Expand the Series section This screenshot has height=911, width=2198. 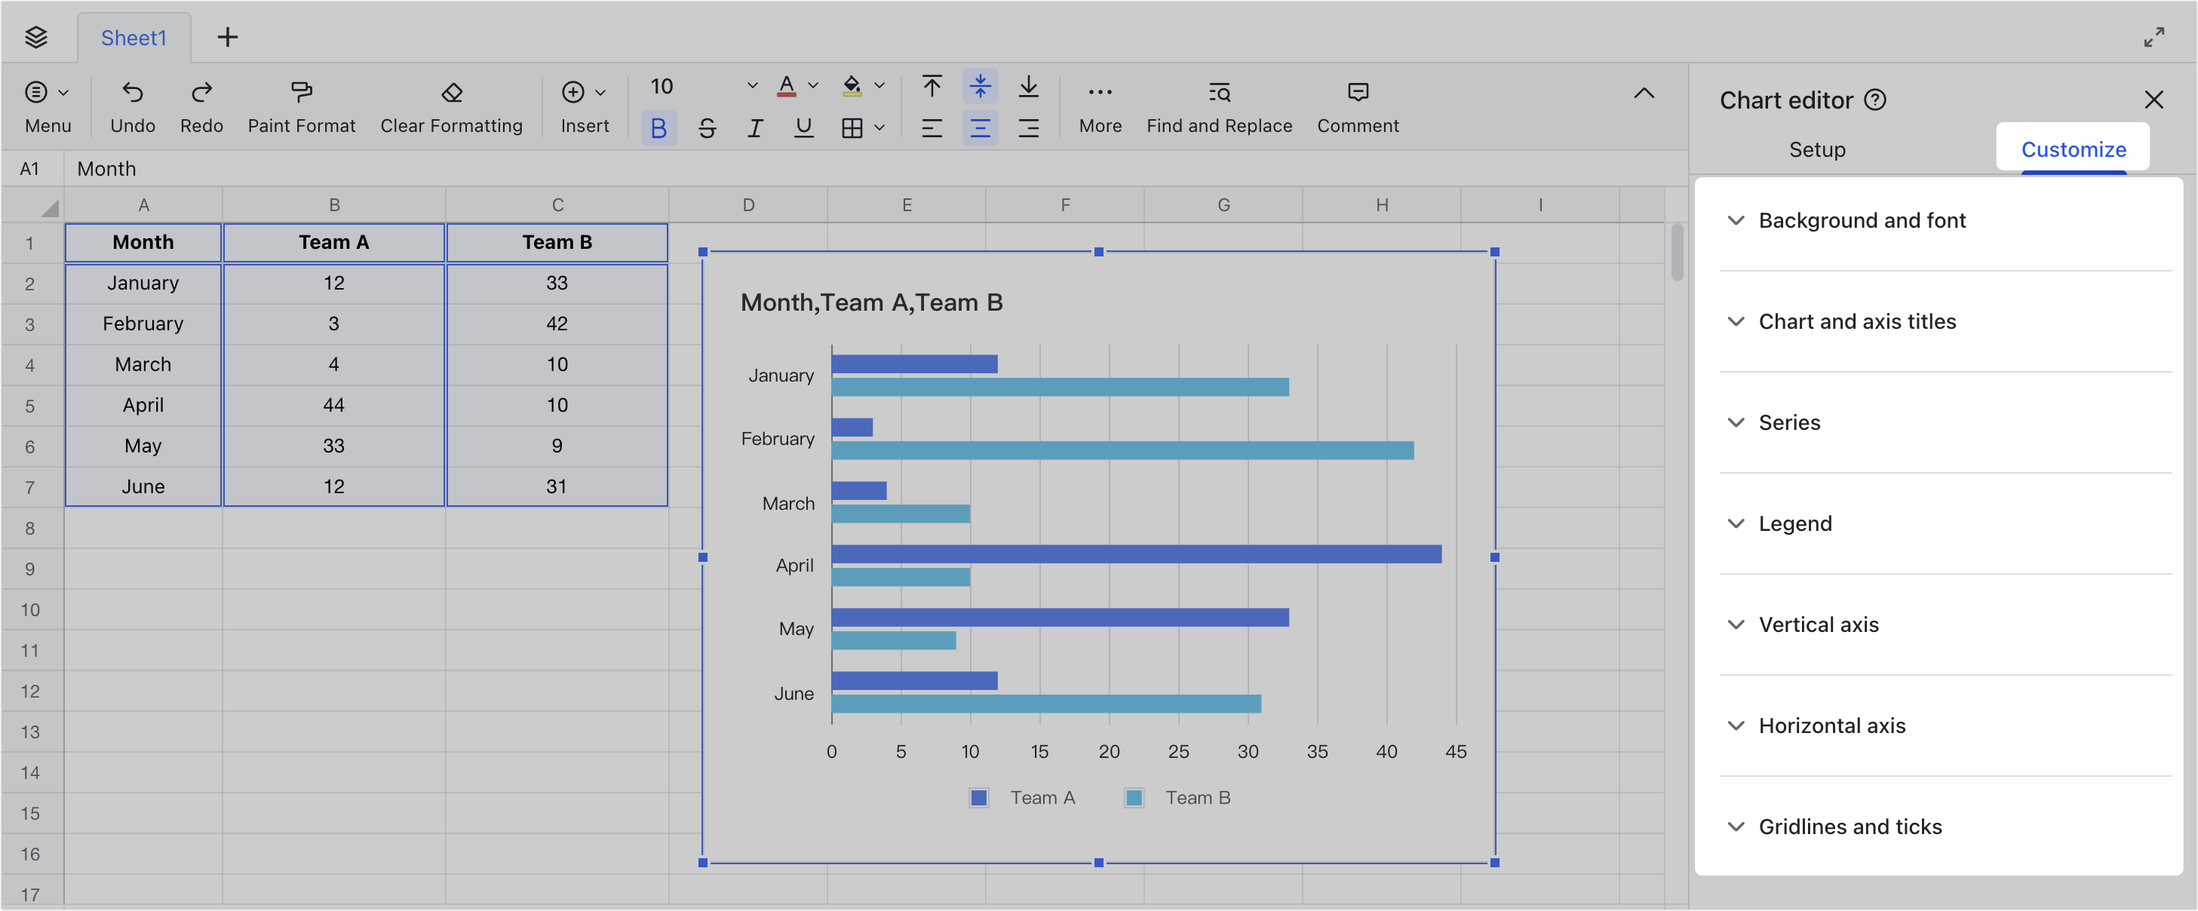tap(1788, 422)
